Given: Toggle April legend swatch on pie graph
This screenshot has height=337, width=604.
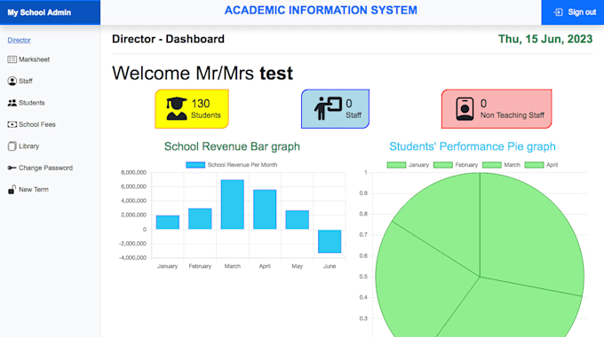Looking at the screenshot, I should (535, 165).
